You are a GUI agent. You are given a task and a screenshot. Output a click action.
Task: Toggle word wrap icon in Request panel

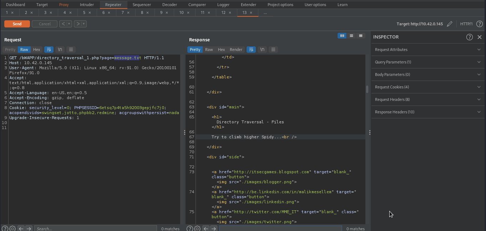(49, 50)
